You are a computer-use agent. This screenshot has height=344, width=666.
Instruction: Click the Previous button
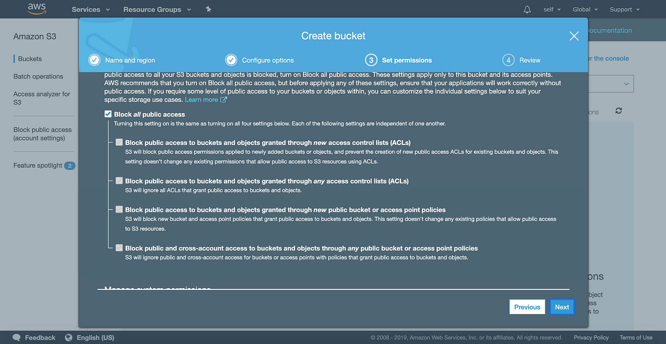(527, 307)
